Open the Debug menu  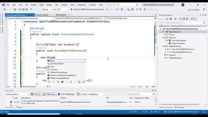point(49,5)
